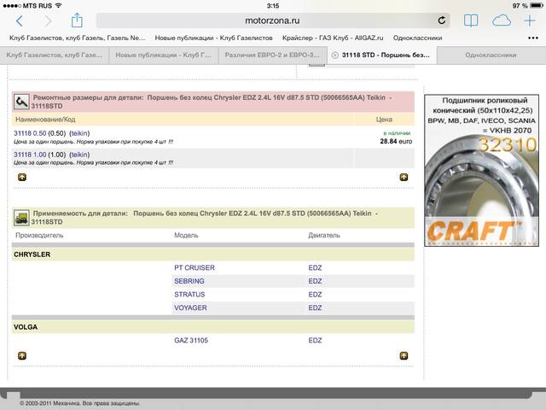Open EDZ engine link for PT CRUISER
The width and height of the screenshot is (546, 410).
click(315, 267)
